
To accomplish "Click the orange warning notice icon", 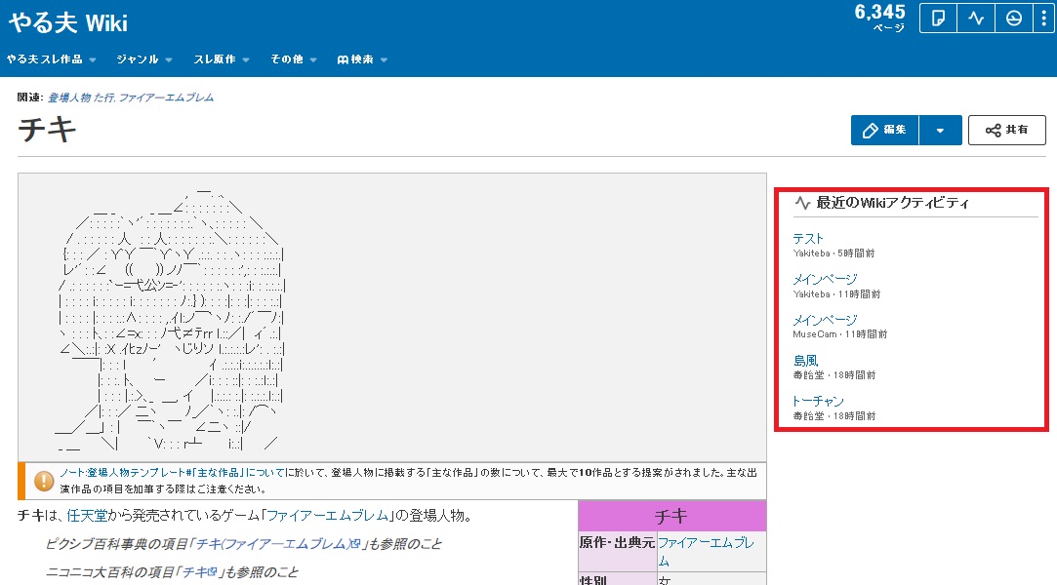I will [x=44, y=481].
